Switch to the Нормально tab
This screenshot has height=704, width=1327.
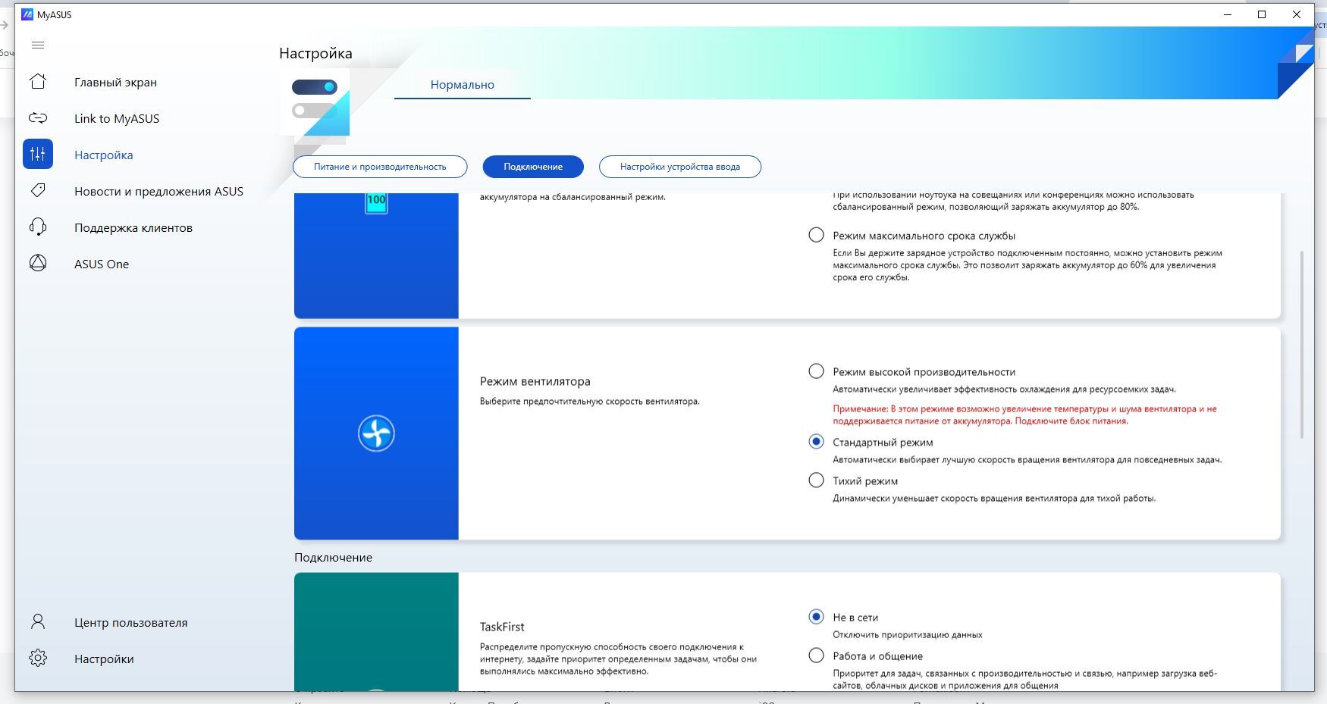pos(463,85)
